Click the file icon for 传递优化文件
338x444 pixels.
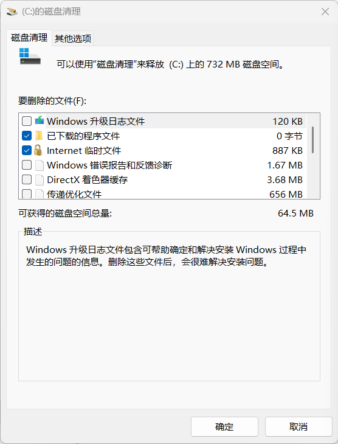pos(40,194)
